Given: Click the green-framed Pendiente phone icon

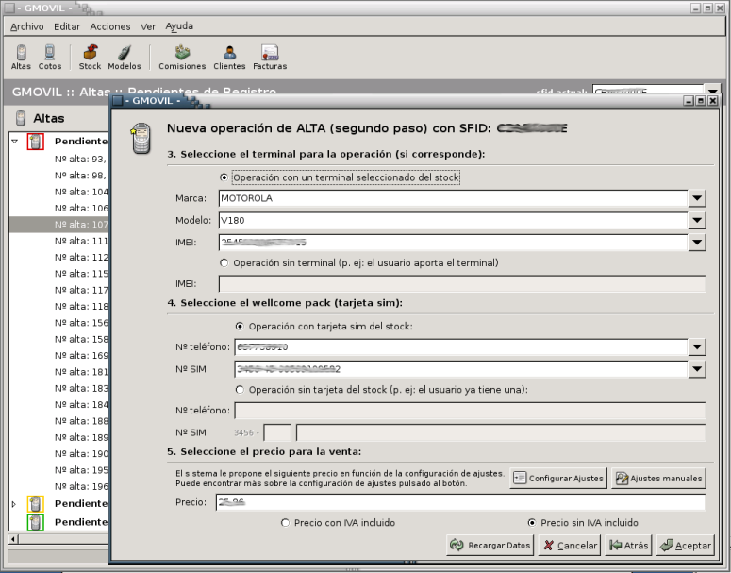Looking at the screenshot, I should pyautogui.click(x=36, y=522).
